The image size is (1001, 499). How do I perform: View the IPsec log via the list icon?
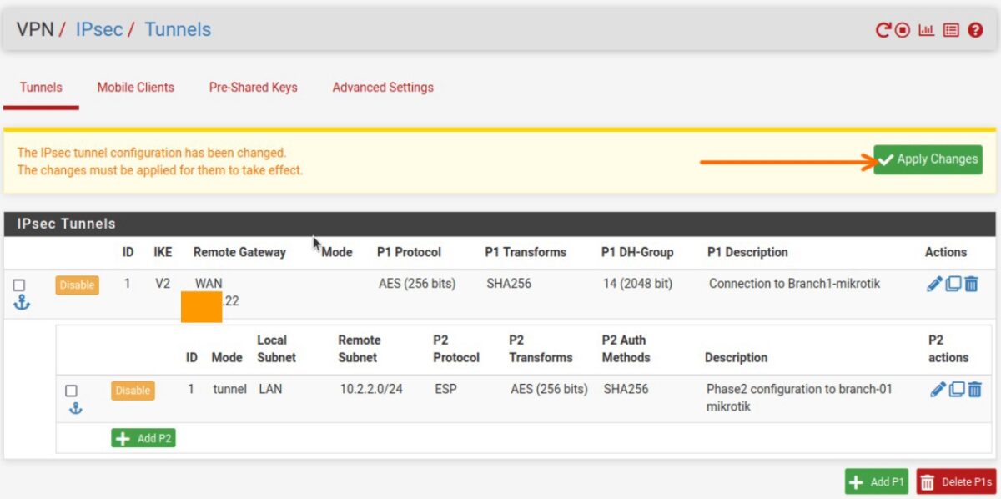click(951, 29)
